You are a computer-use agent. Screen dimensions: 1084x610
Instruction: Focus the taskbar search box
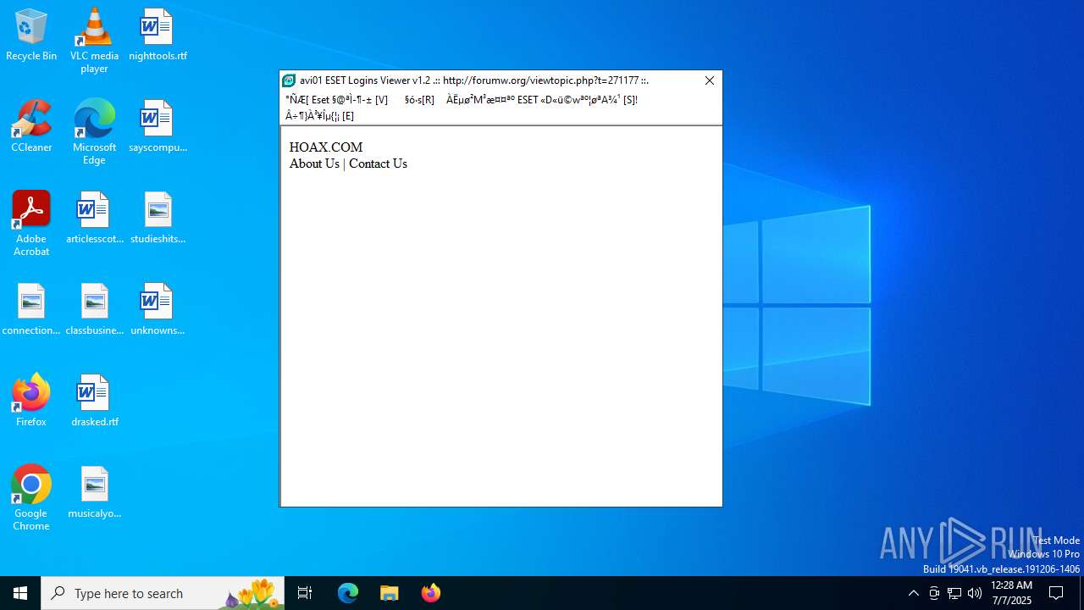[x=163, y=593]
